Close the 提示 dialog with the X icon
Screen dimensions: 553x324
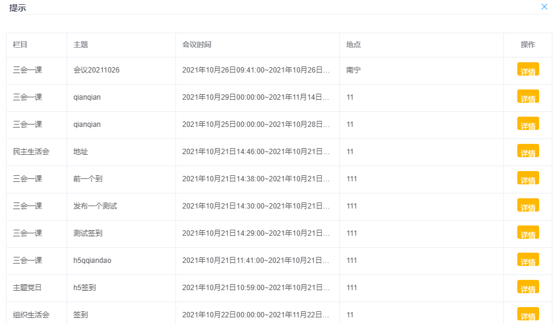(544, 7)
